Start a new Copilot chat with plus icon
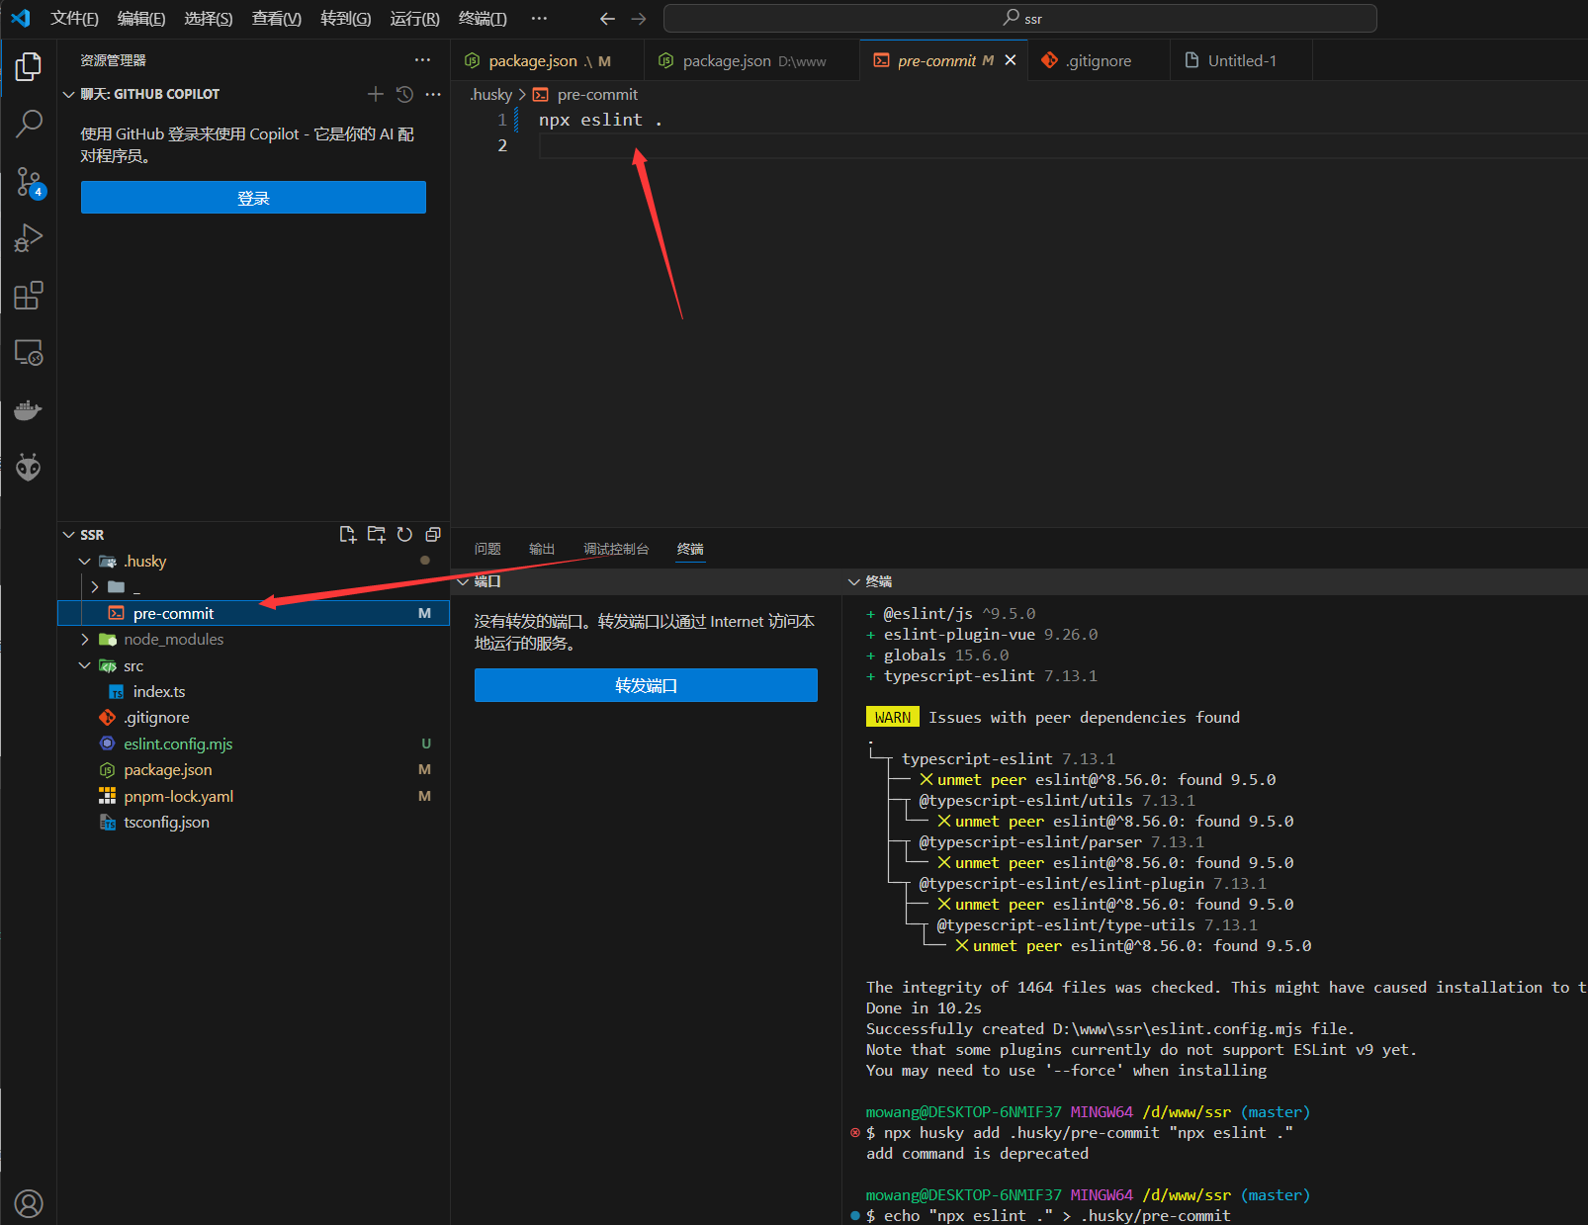 click(375, 94)
